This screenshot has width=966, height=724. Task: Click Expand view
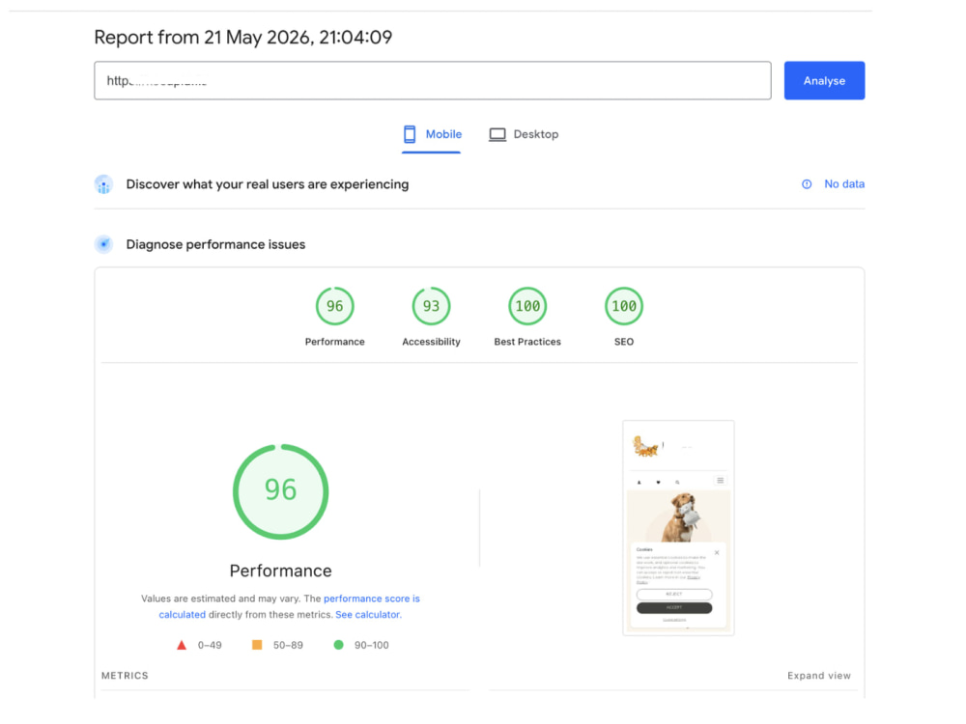click(819, 676)
